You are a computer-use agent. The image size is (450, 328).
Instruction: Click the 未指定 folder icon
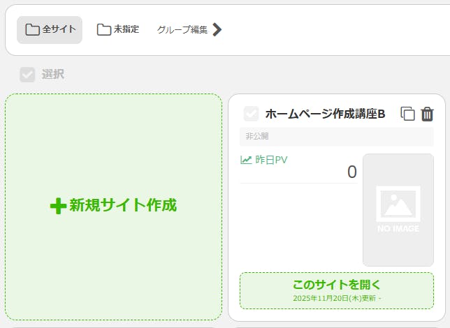coord(104,29)
